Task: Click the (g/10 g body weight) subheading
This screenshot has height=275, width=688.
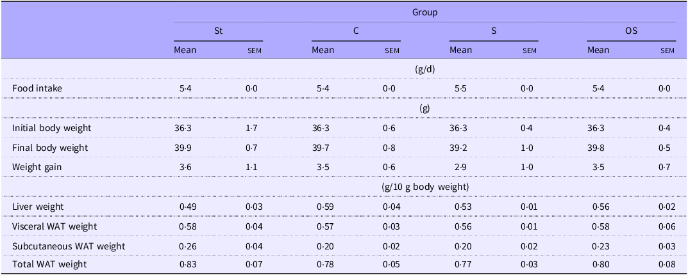Action: click(424, 187)
